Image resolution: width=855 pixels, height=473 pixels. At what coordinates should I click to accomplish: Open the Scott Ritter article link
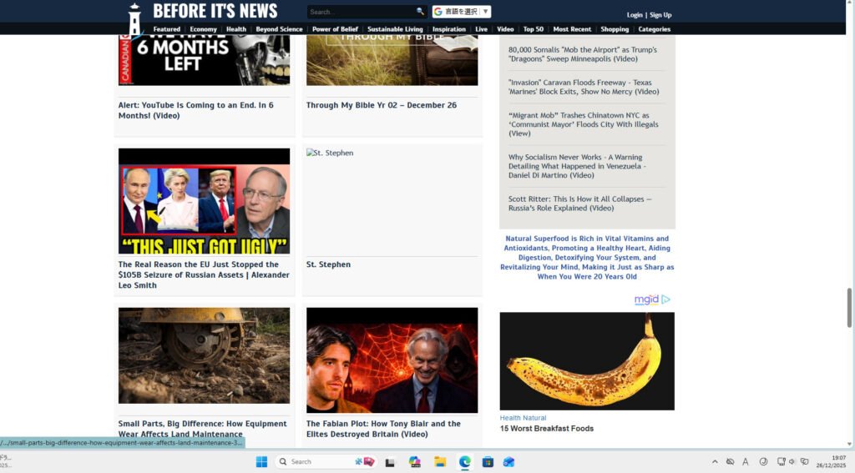pos(579,204)
